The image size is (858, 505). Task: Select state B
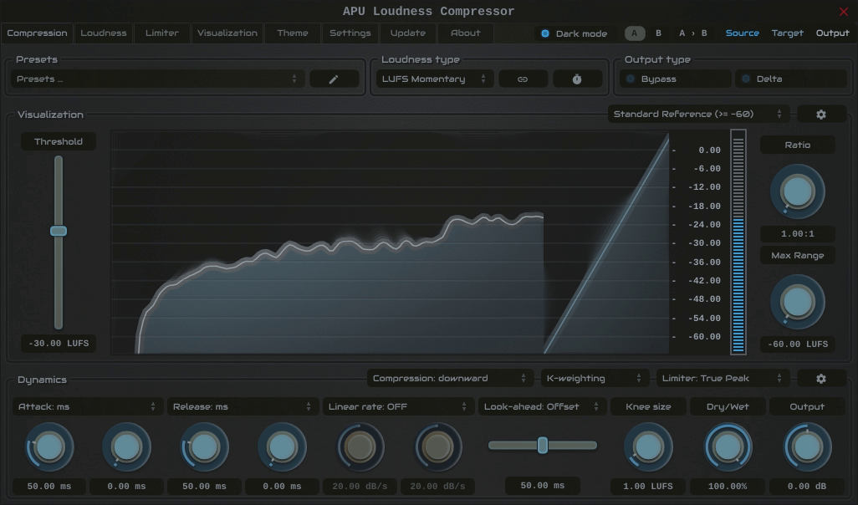tap(658, 33)
